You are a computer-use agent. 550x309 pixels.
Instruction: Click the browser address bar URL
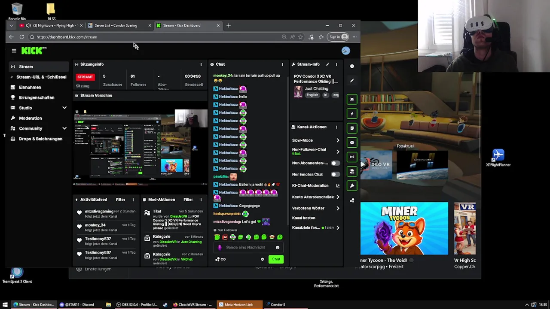pos(67,37)
